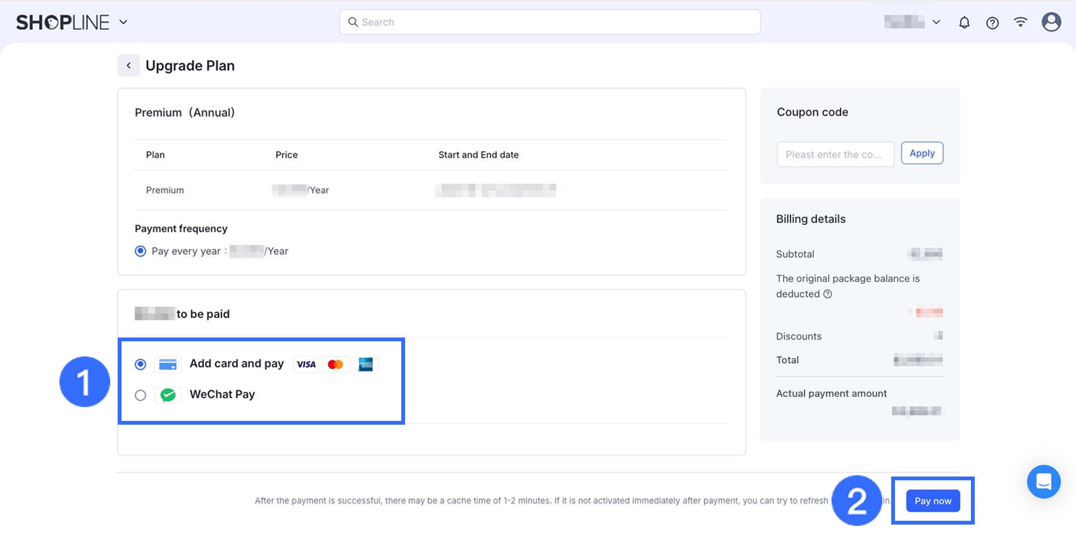
Task: Apply the coupon code
Action: pyautogui.click(x=922, y=154)
